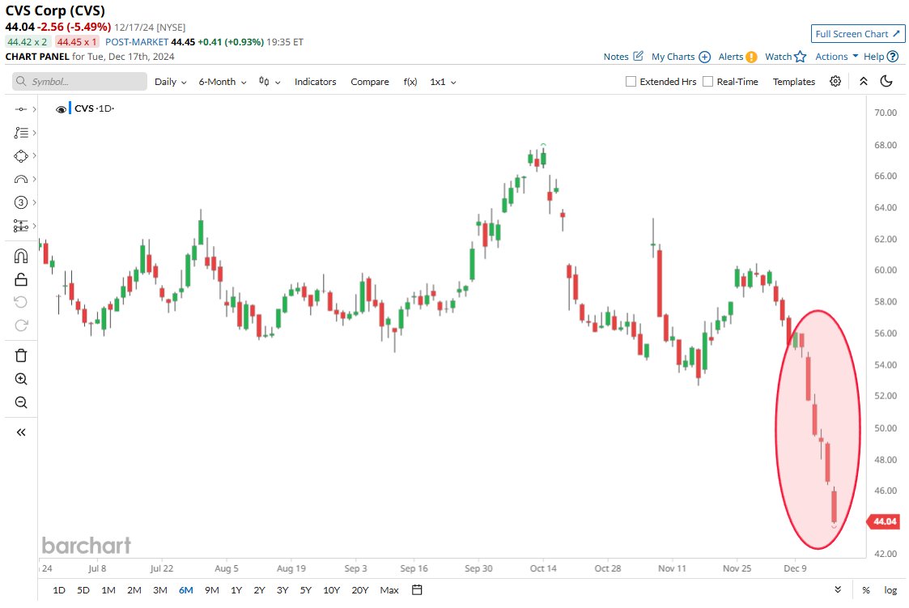
Task: Expand the line tools flyout arrow
Action: pyautogui.click(x=35, y=109)
